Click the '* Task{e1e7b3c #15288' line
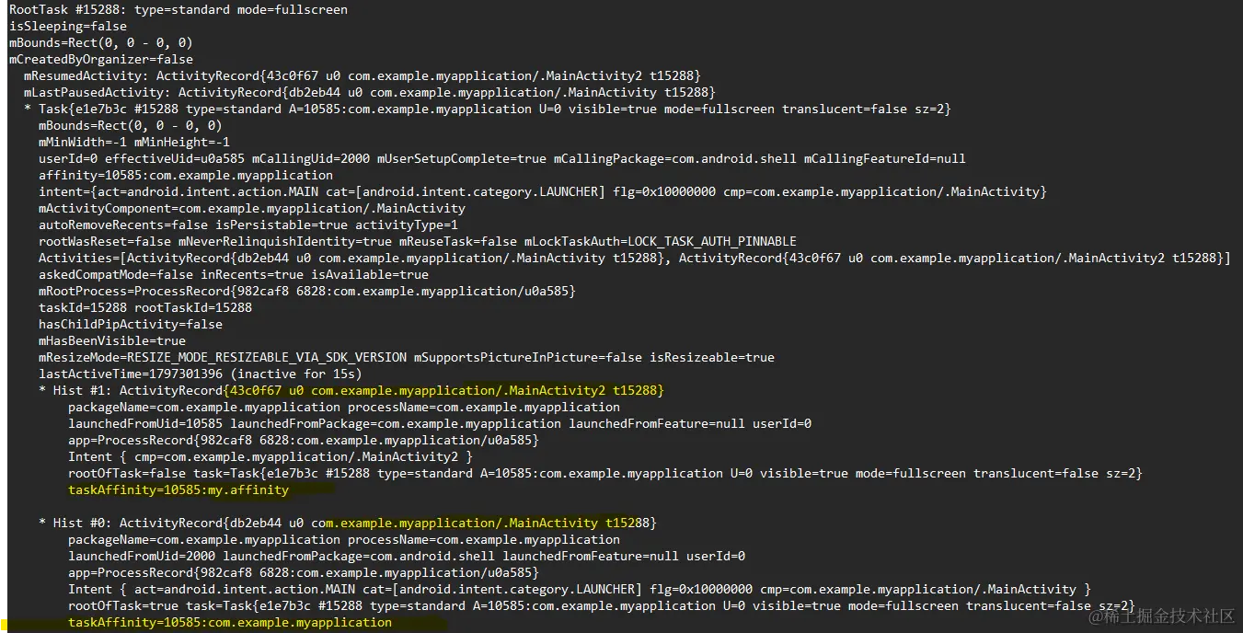This screenshot has width=1243, height=633. pos(488,109)
